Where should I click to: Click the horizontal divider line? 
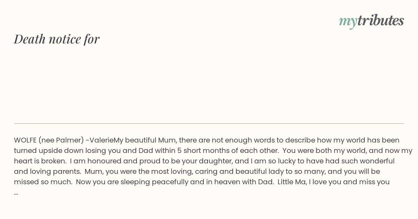(209, 123)
